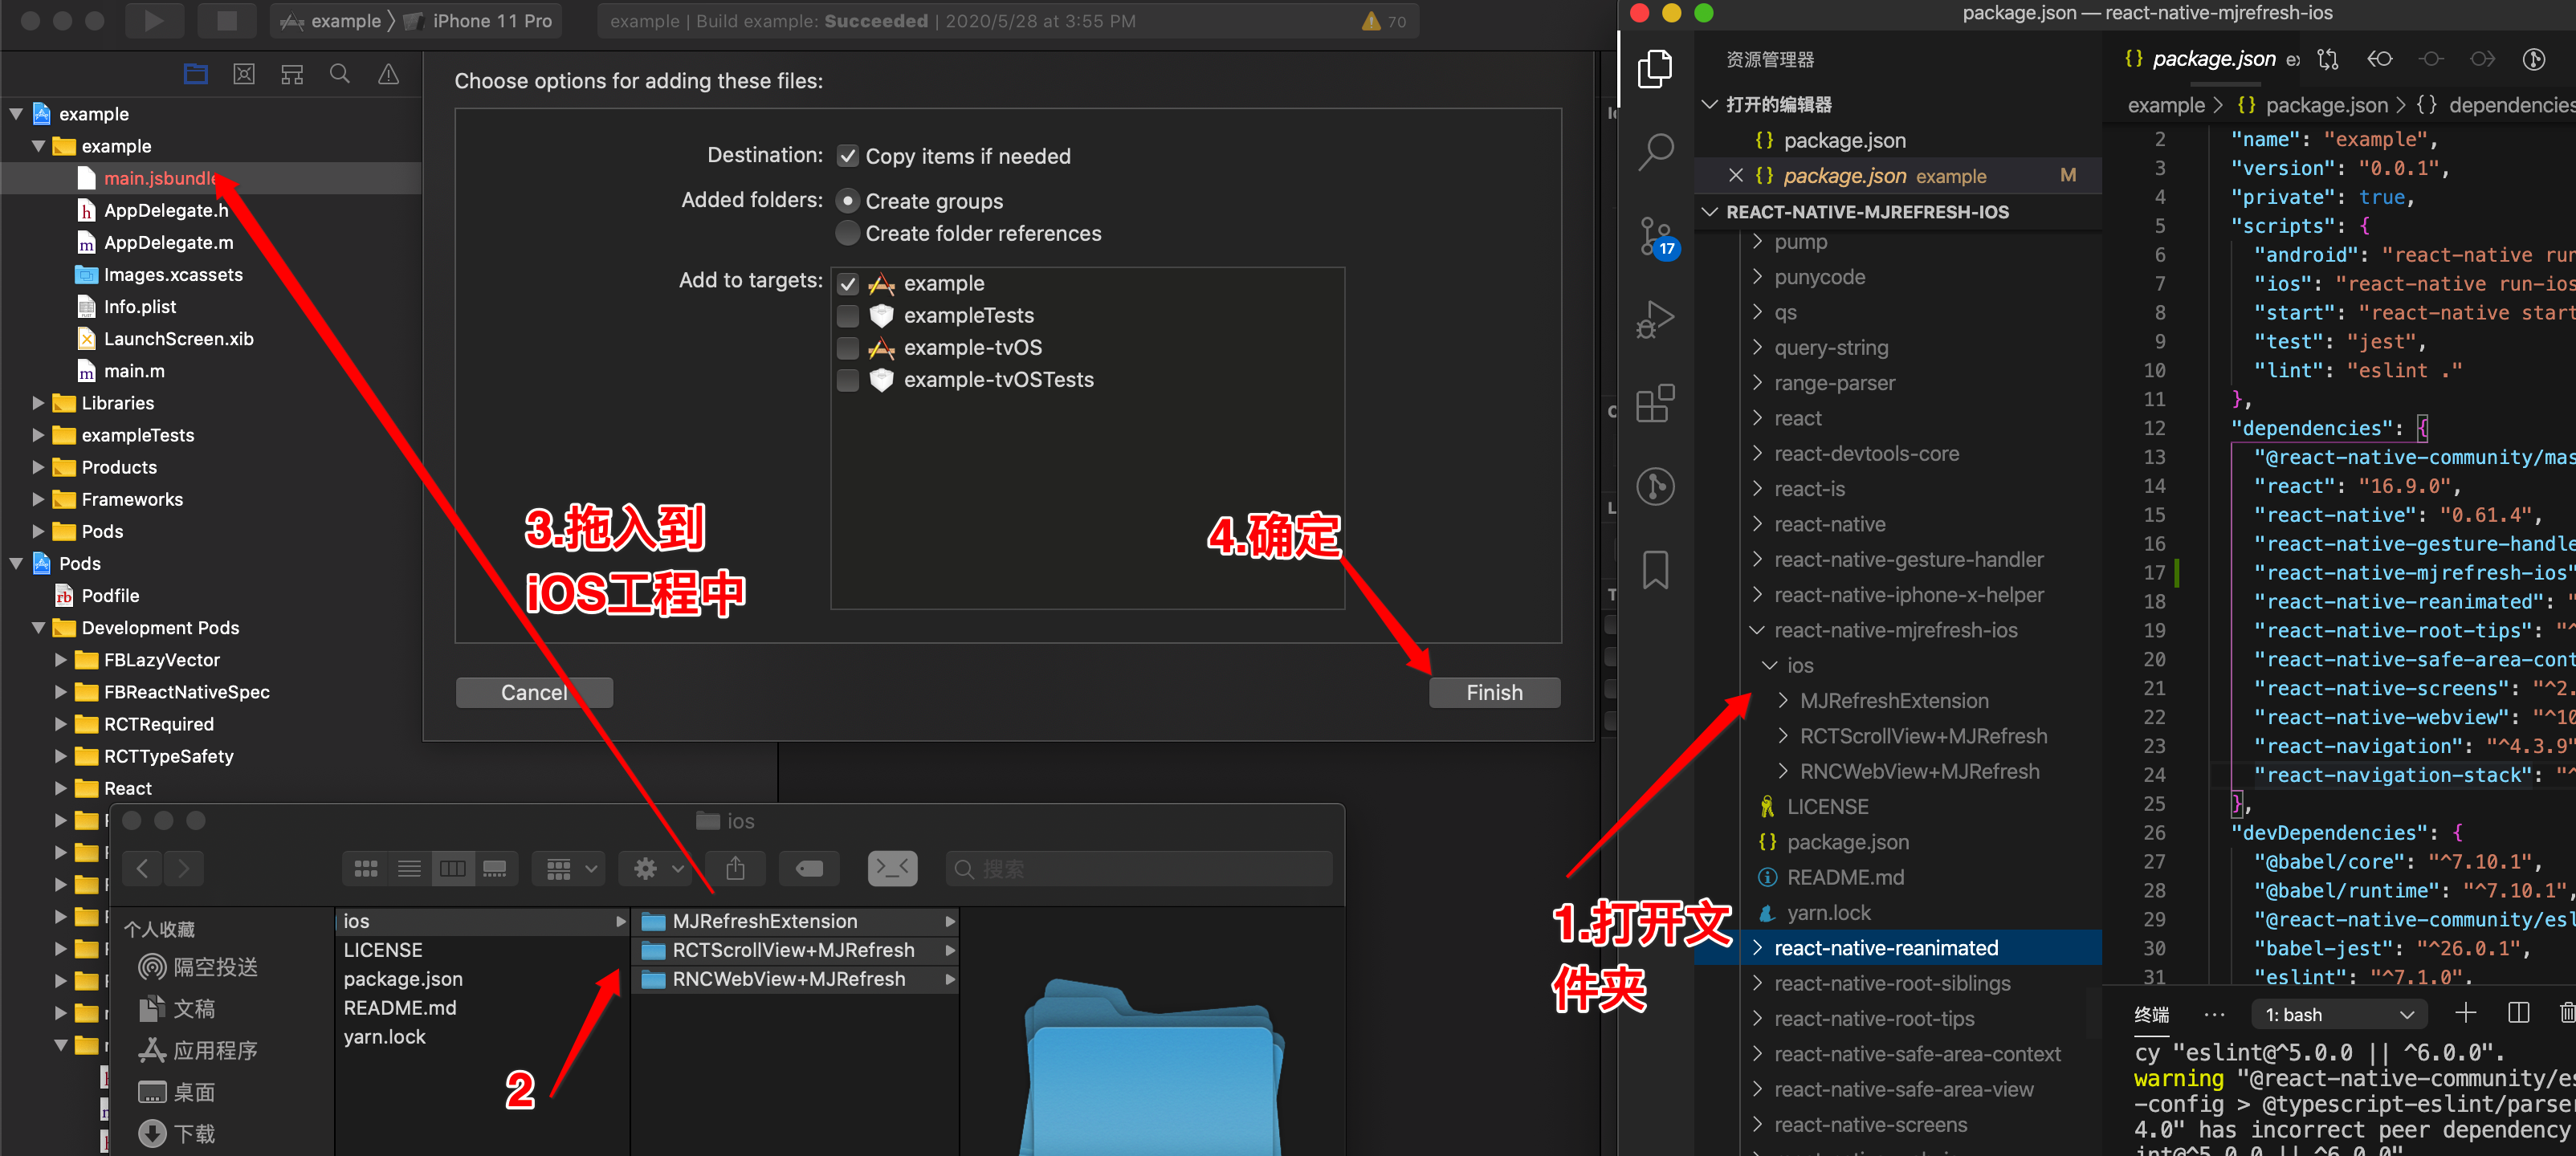Open VS Code Search sidebar icon

pos(1655,152)
